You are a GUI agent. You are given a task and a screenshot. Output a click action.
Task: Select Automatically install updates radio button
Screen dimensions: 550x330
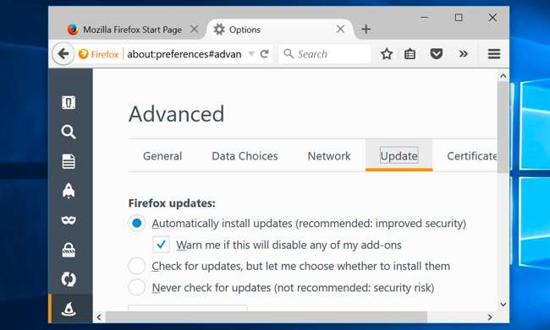coord(137,223)
